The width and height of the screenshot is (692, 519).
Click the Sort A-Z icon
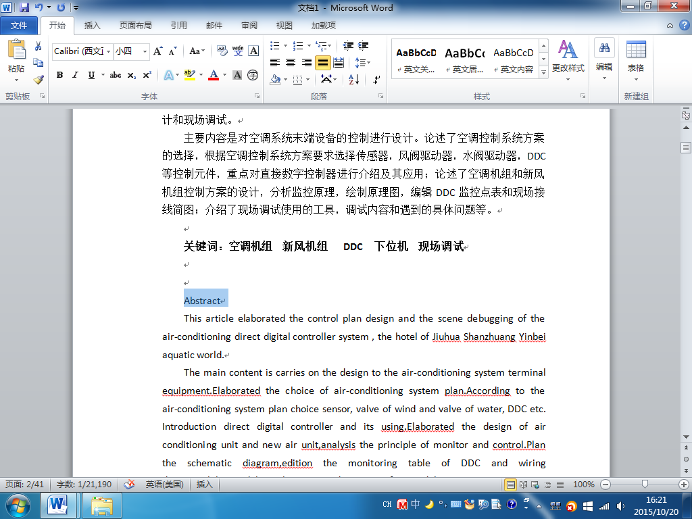click(x=354, y=80)
